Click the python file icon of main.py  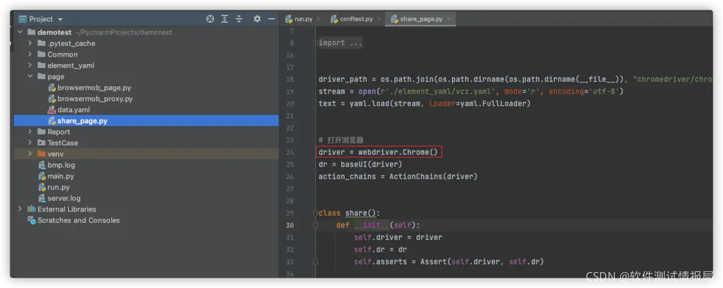[x=42, y=176]
